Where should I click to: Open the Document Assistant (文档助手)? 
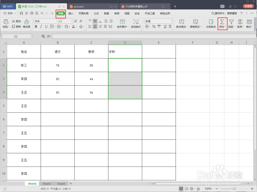click(x=211, y=24)
